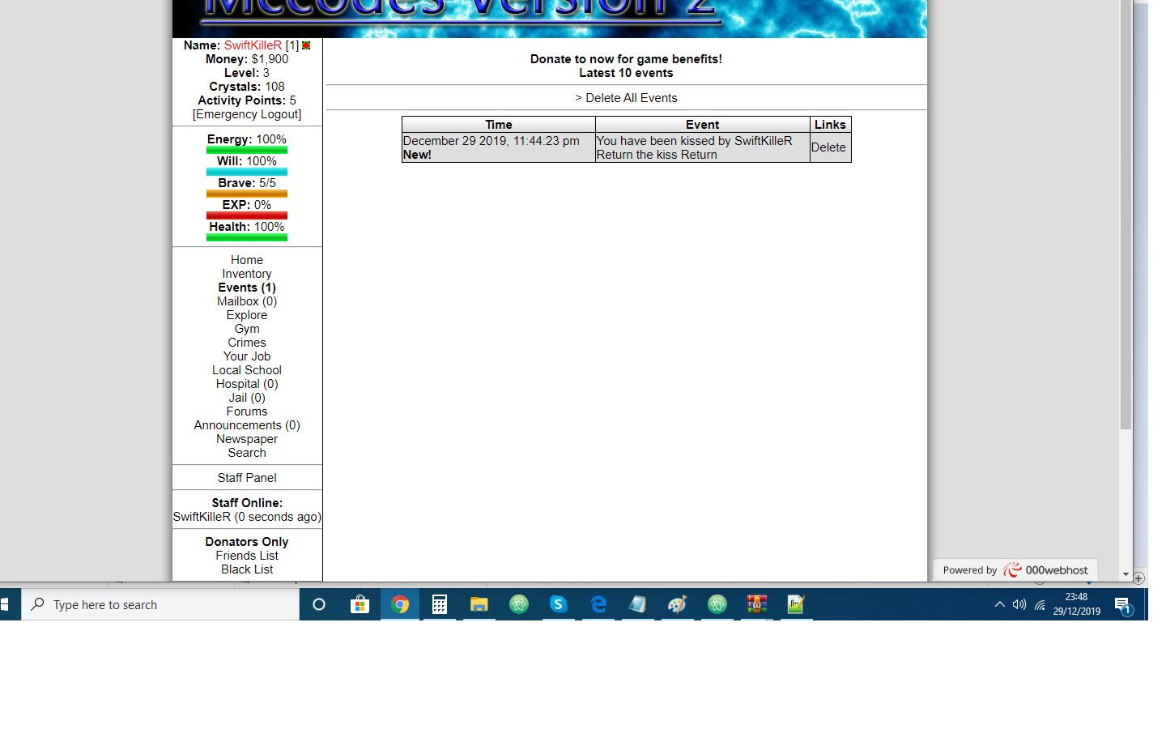
Task: Launch the Calculator app in taskbar
Action: click(440, 604)
